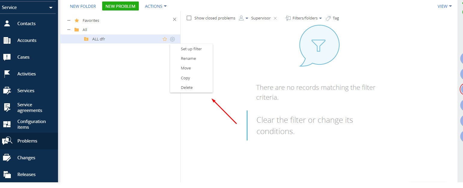Screen dimensions: 463x188
Task: Click the Cases speech bubble icon
Action: (7, 57)
